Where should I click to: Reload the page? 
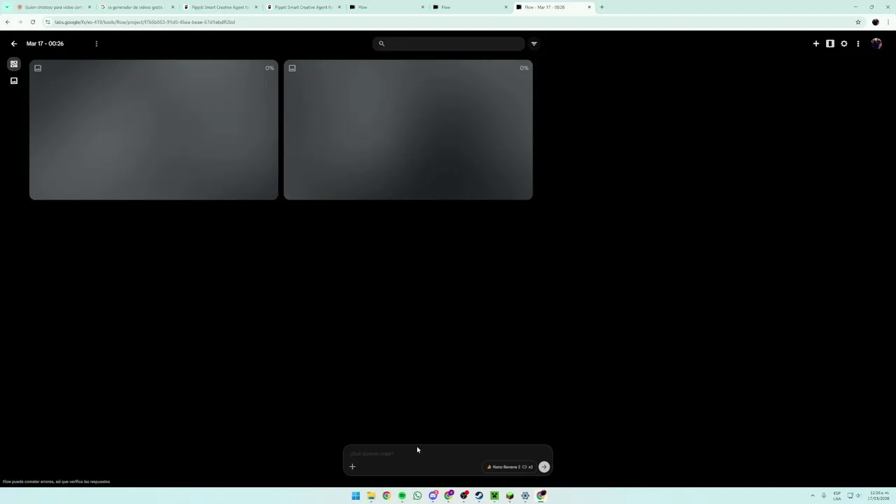pos(32,22)
